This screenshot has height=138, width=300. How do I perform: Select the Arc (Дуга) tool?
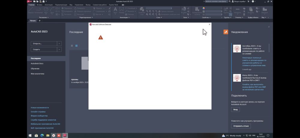[52, 10]
